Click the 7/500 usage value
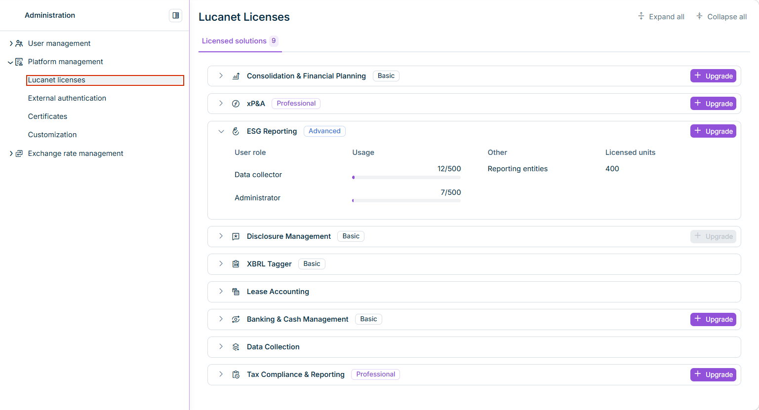Viewport: 759px width, 410px height. point(451,192)
